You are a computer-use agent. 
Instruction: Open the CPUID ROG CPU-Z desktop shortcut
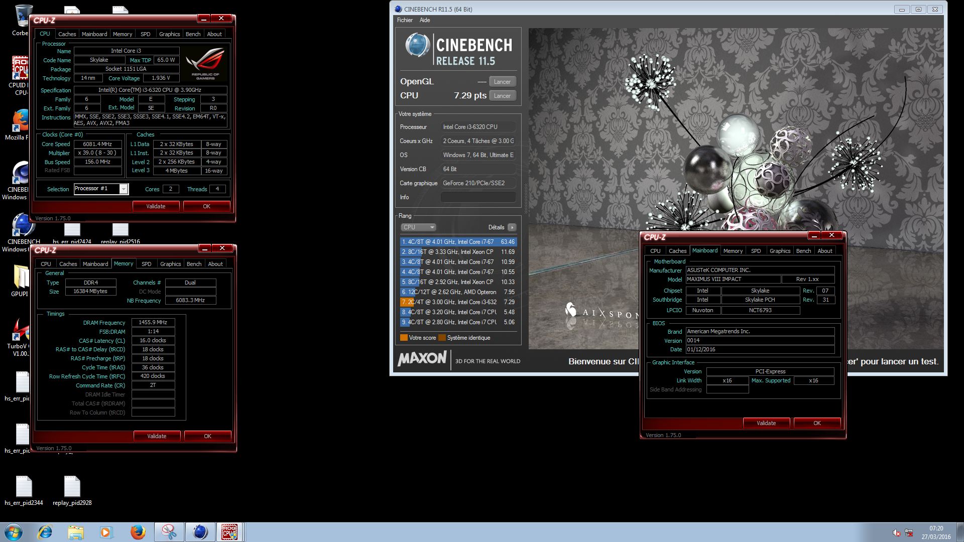tap(20, 75)
